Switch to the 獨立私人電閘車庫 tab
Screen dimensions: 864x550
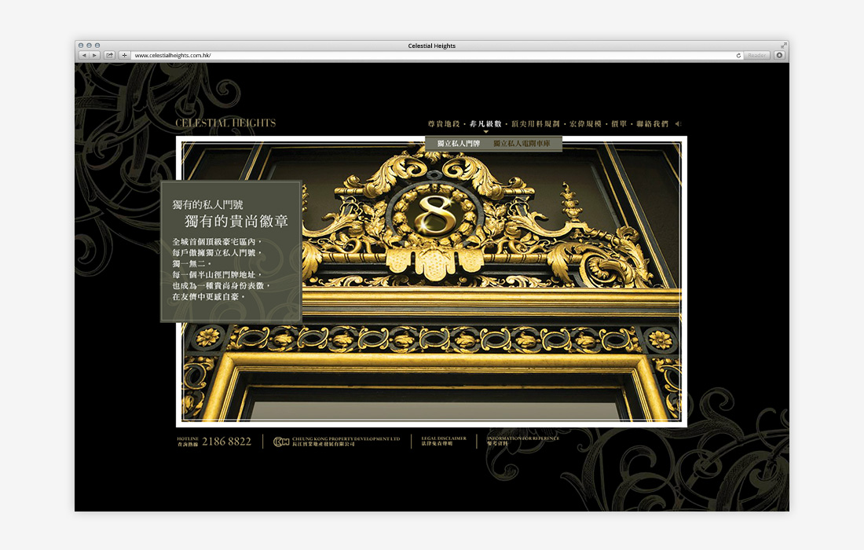pyautogui.click(x=522, y=142)
